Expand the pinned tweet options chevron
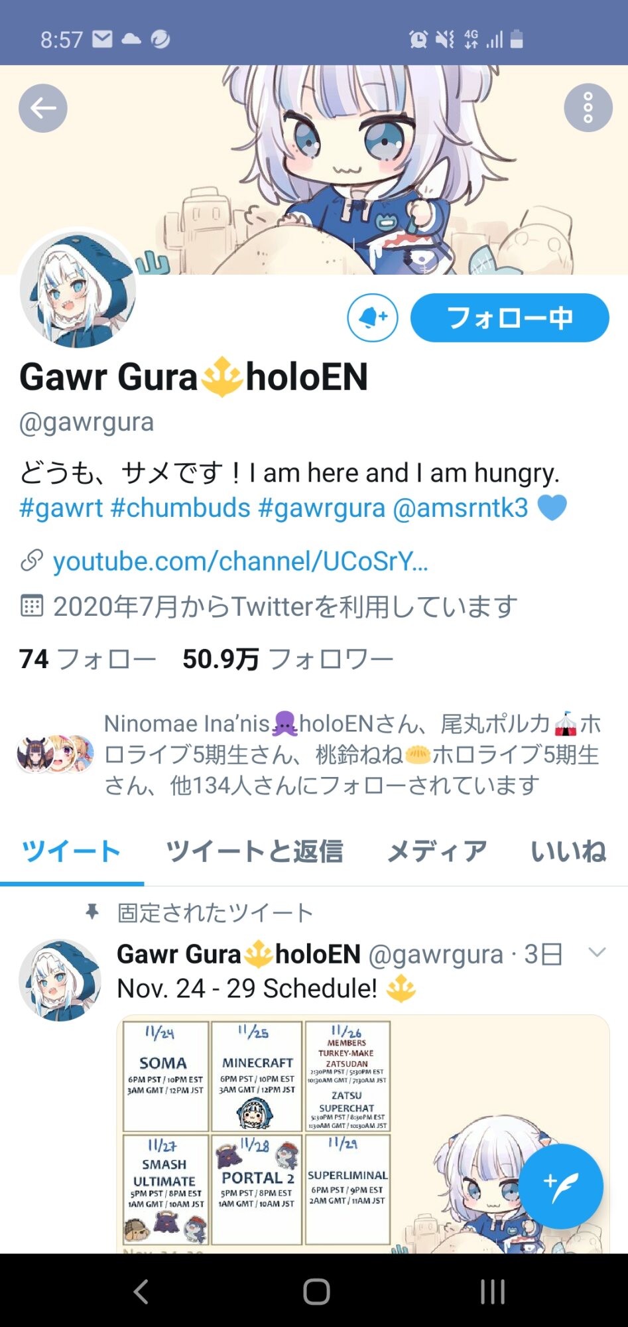 (597, 953)
